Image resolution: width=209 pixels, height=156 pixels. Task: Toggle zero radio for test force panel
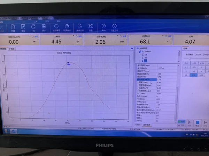(x=33, y=37)
